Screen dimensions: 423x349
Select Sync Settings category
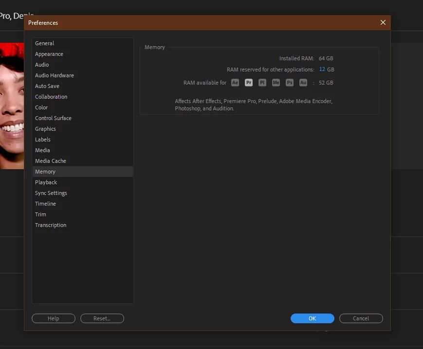point(83,193)
